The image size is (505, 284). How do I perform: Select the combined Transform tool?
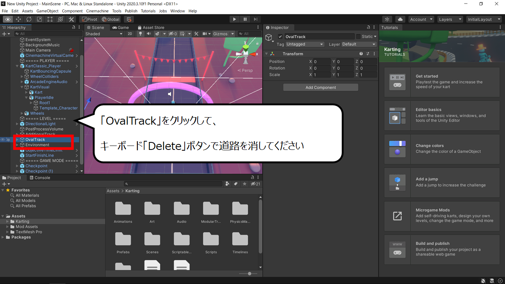(61, 19)
